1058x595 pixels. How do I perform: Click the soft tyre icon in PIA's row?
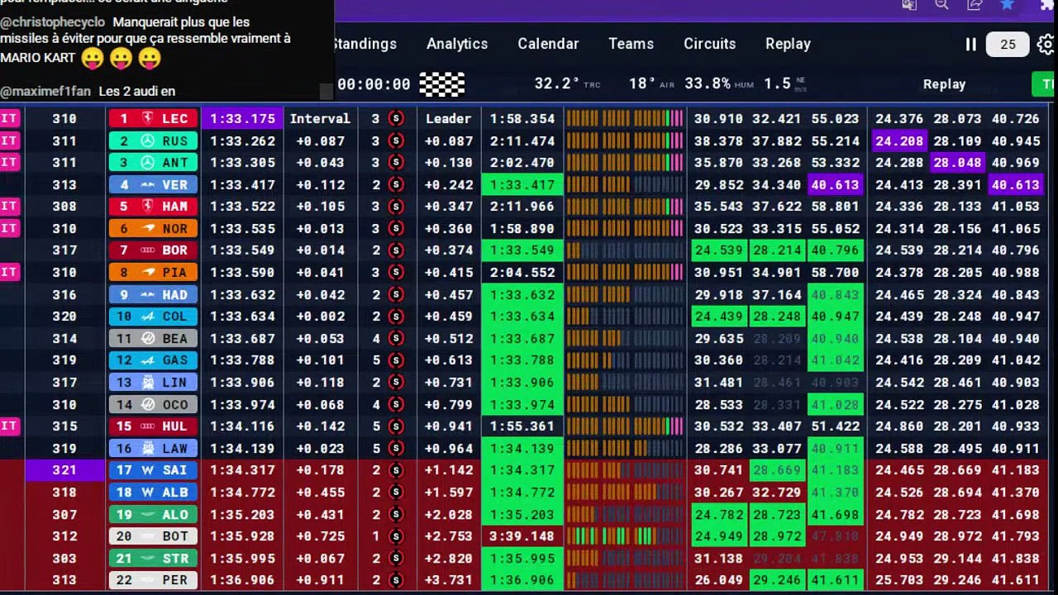[x=396, y=272]
